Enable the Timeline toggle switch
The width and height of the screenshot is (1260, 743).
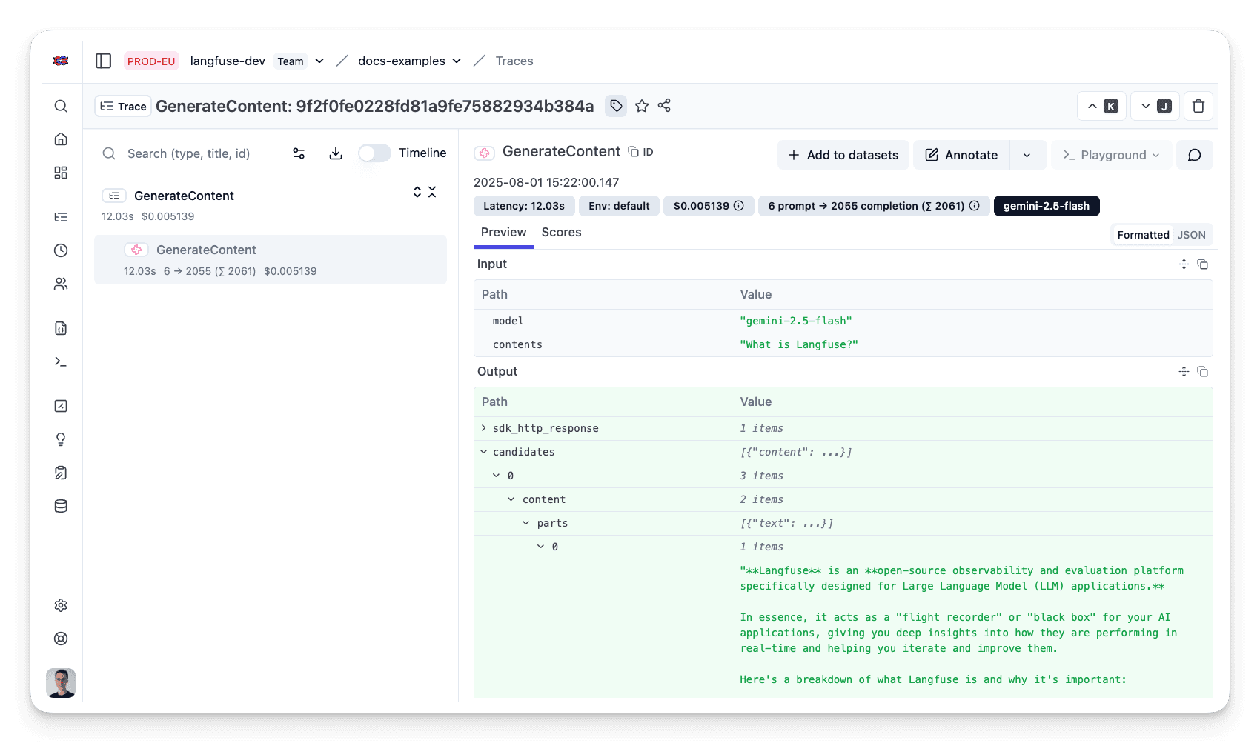pos(374,153)
